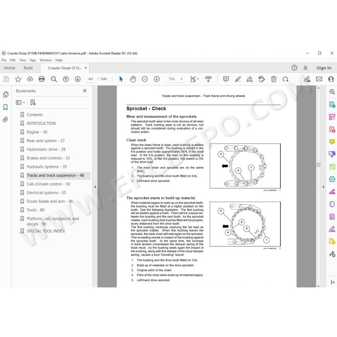Image resolution: width=337 pixels, height=337 pixels.
Task: Click the Sign In button
Action: coord(324,68)
